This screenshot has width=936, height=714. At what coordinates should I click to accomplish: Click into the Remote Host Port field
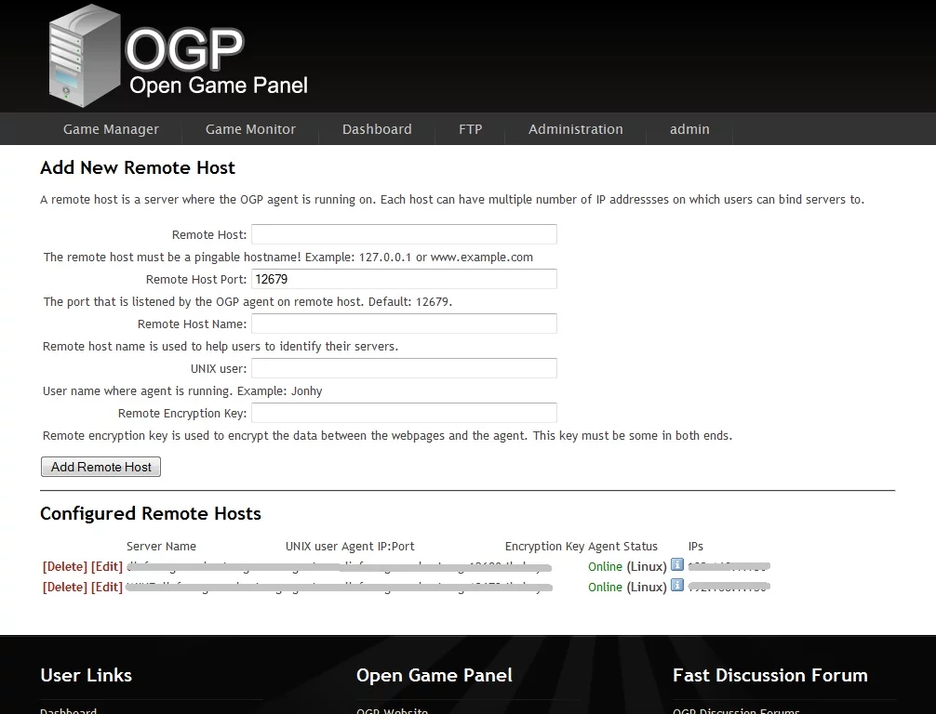pos(404,279)
